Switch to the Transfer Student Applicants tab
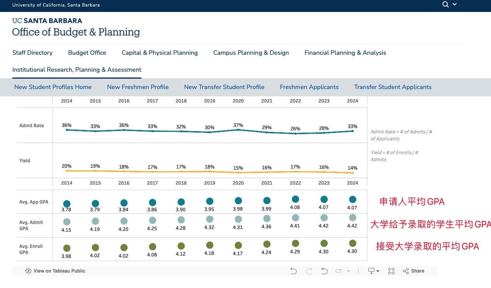 coord(393,87)
